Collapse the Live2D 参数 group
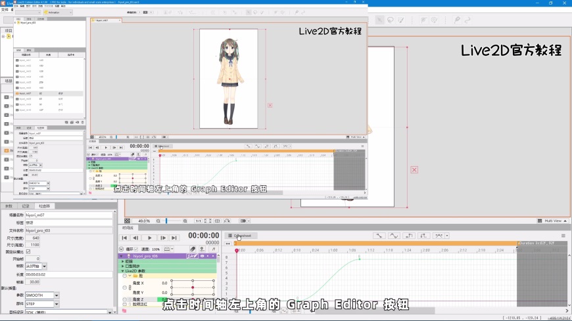The width and height of the screenshot is (572, 321). coord(122,271)
